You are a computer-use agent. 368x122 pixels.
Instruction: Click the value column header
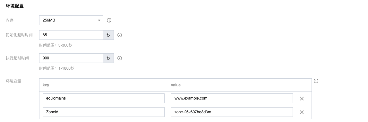pos(176,85)
